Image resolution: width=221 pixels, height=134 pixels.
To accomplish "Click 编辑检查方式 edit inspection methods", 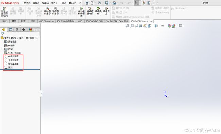I will click(x=90, y=11).
